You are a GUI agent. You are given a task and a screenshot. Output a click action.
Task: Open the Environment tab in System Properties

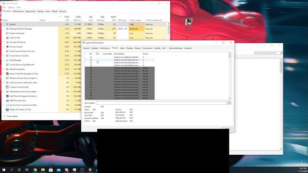tap(148, 48)
